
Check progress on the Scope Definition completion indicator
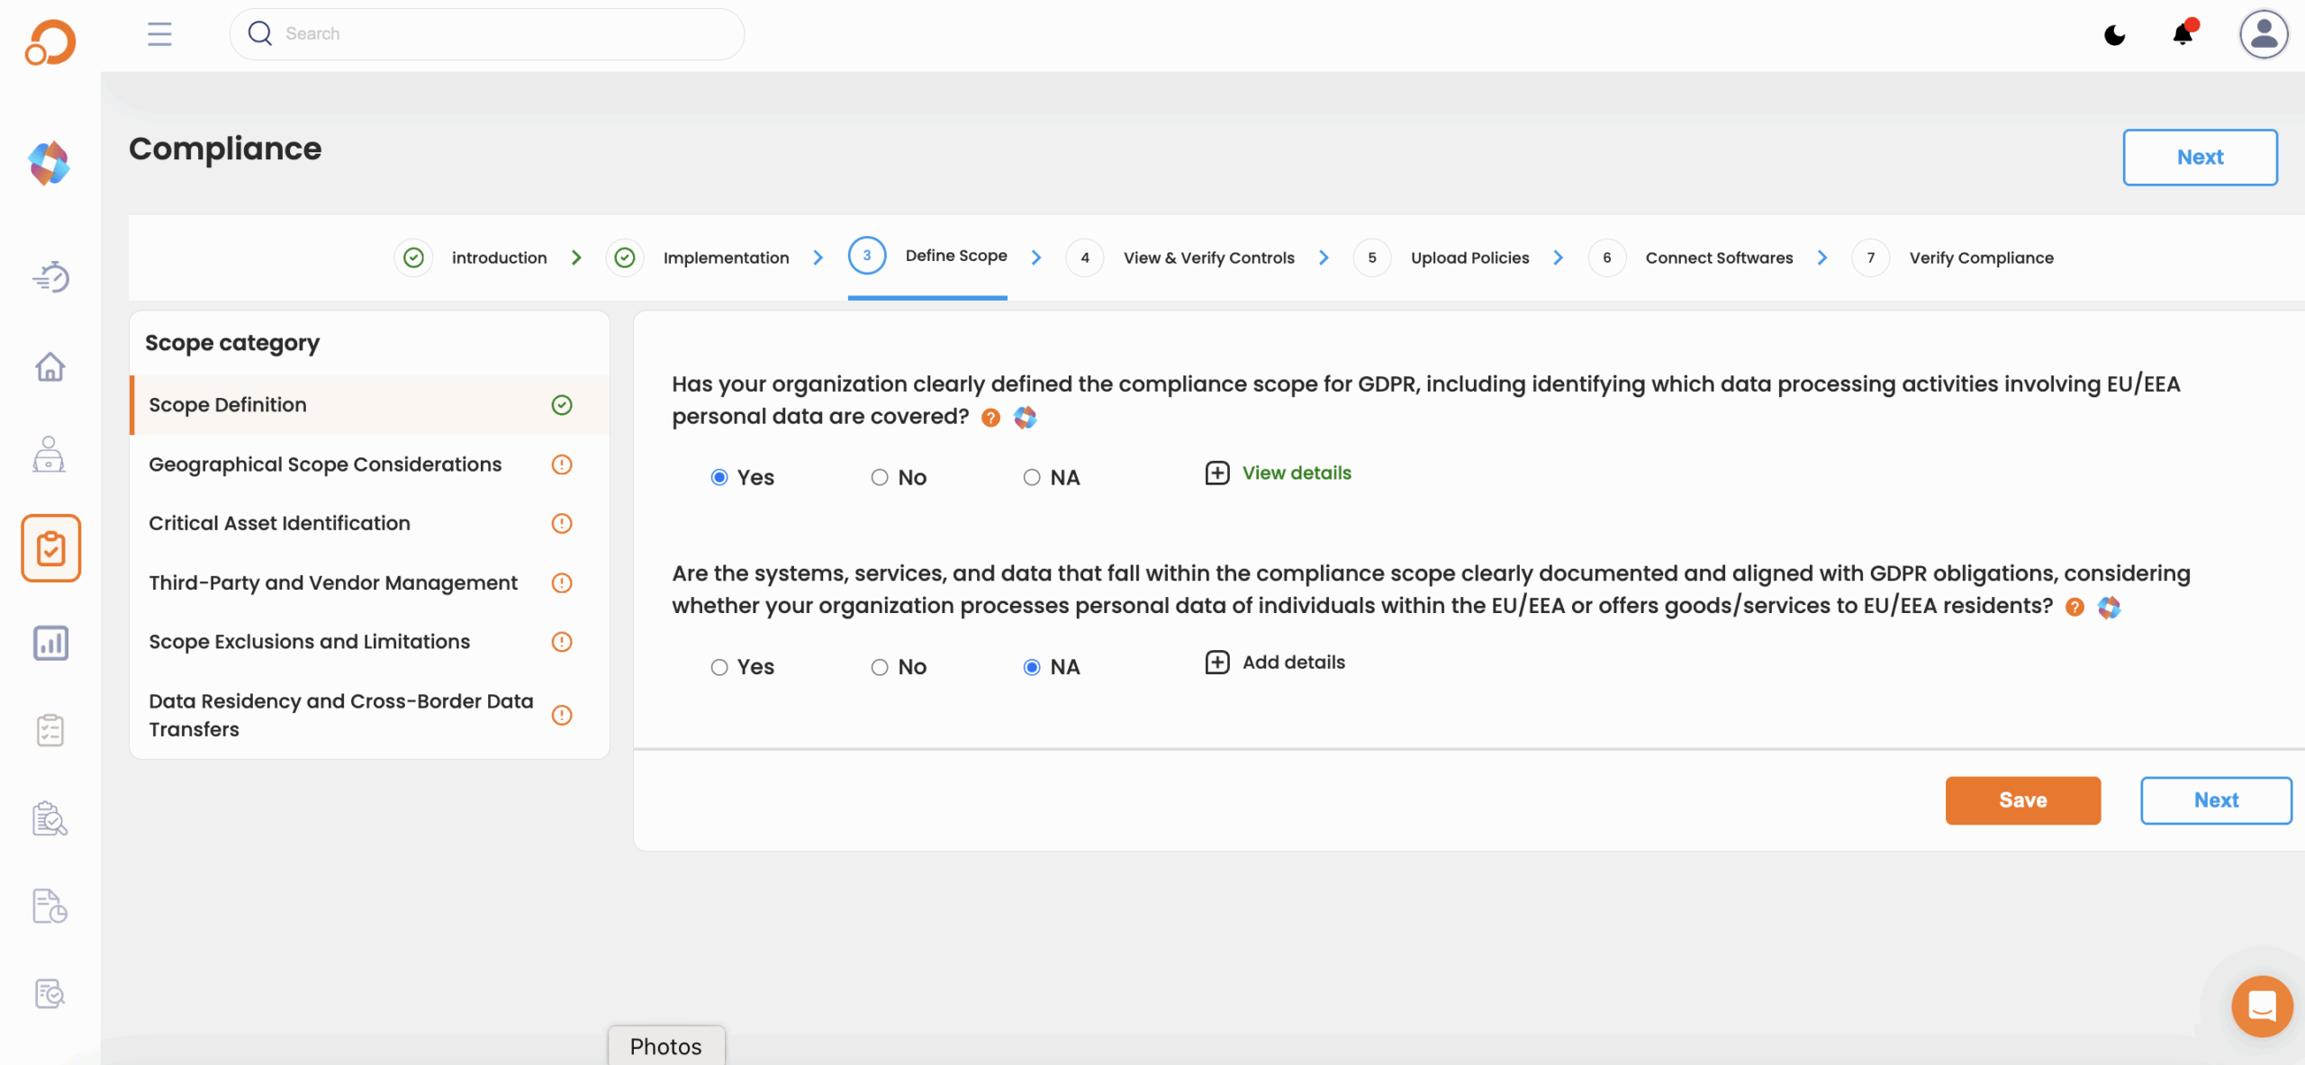pos(562,405)
